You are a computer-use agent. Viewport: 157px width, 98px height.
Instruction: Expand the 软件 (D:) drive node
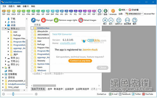6,58
